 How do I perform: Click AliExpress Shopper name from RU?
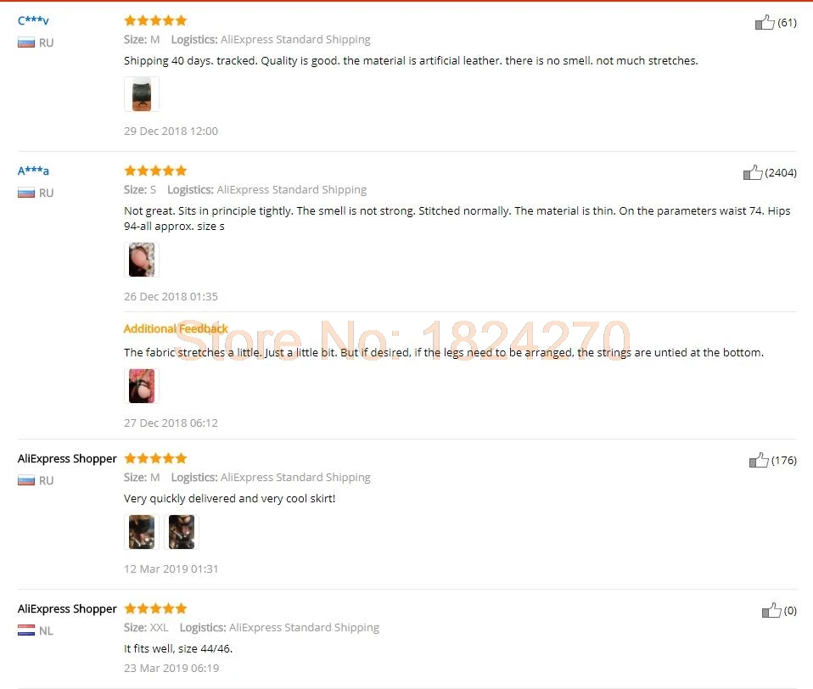[67, 458]
